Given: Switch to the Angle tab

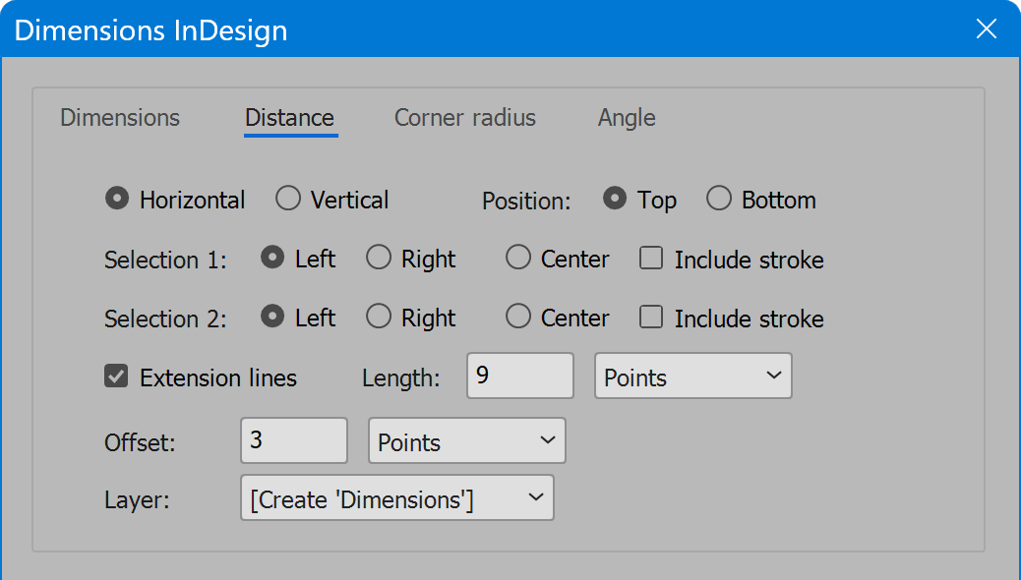Looking at the screenshot, I should pyautogui.click(x=627, y=118).
